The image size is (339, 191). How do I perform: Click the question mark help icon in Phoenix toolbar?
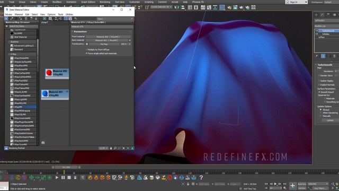pos(201,178)
